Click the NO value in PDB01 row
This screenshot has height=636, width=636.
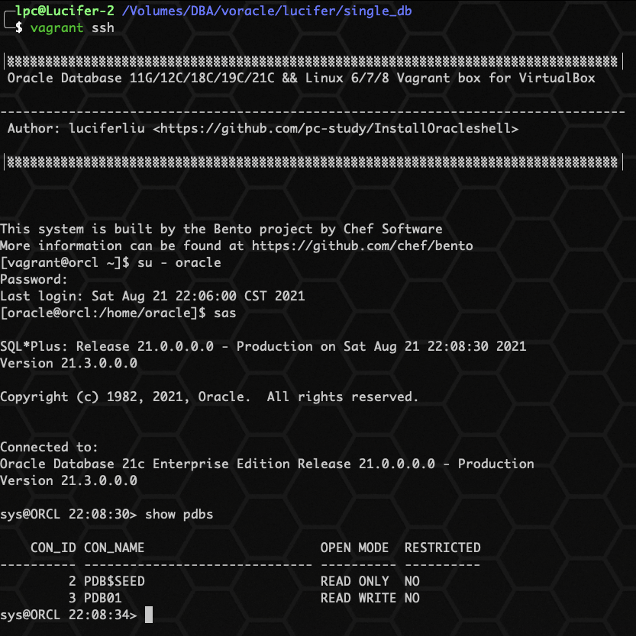click(x=412, y=599)
